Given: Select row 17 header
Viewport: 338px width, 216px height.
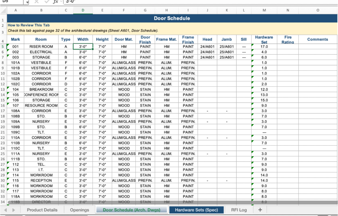Looking at the screenshot, I should tap(3, 111).
